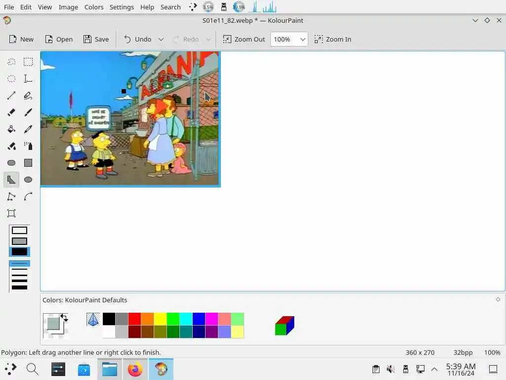Open the Settings menu
The image size is (506, 380).
click(122, 7)
